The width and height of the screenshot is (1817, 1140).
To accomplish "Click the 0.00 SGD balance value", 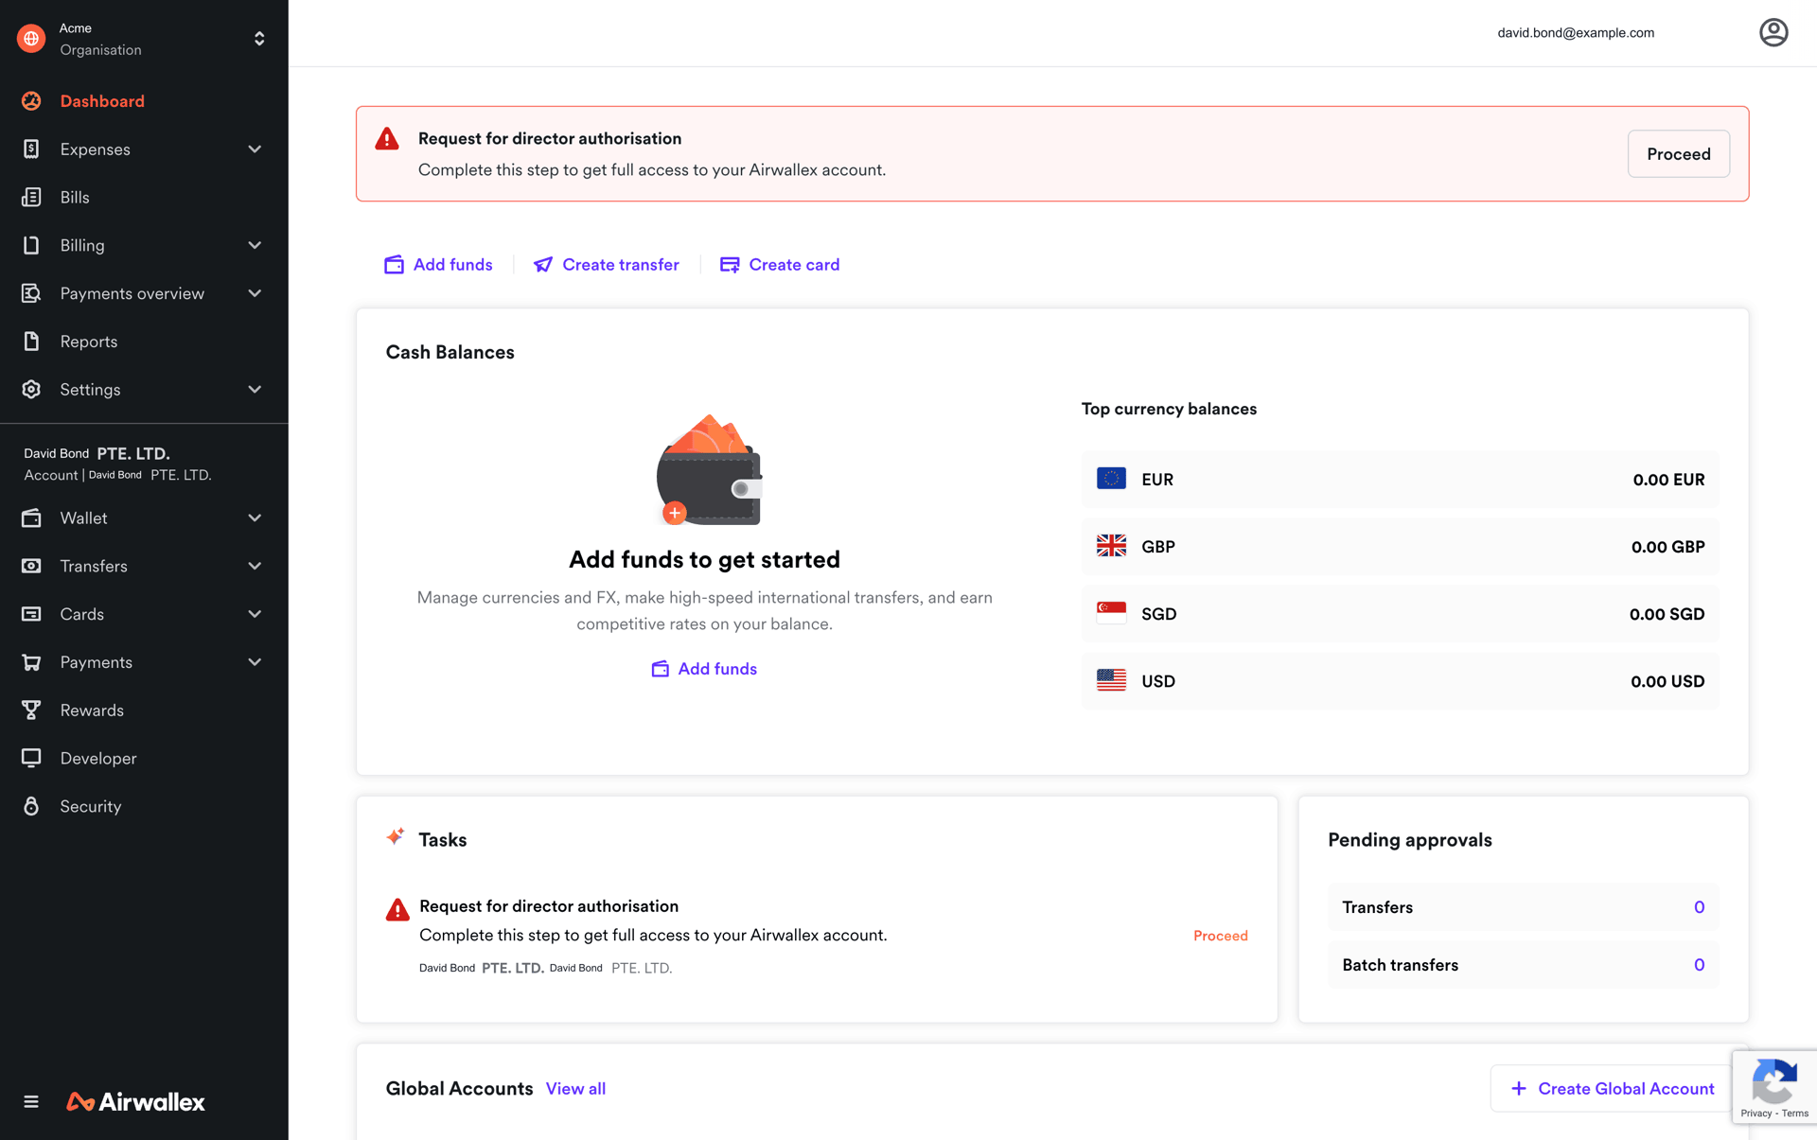I will coord(1667,614).
